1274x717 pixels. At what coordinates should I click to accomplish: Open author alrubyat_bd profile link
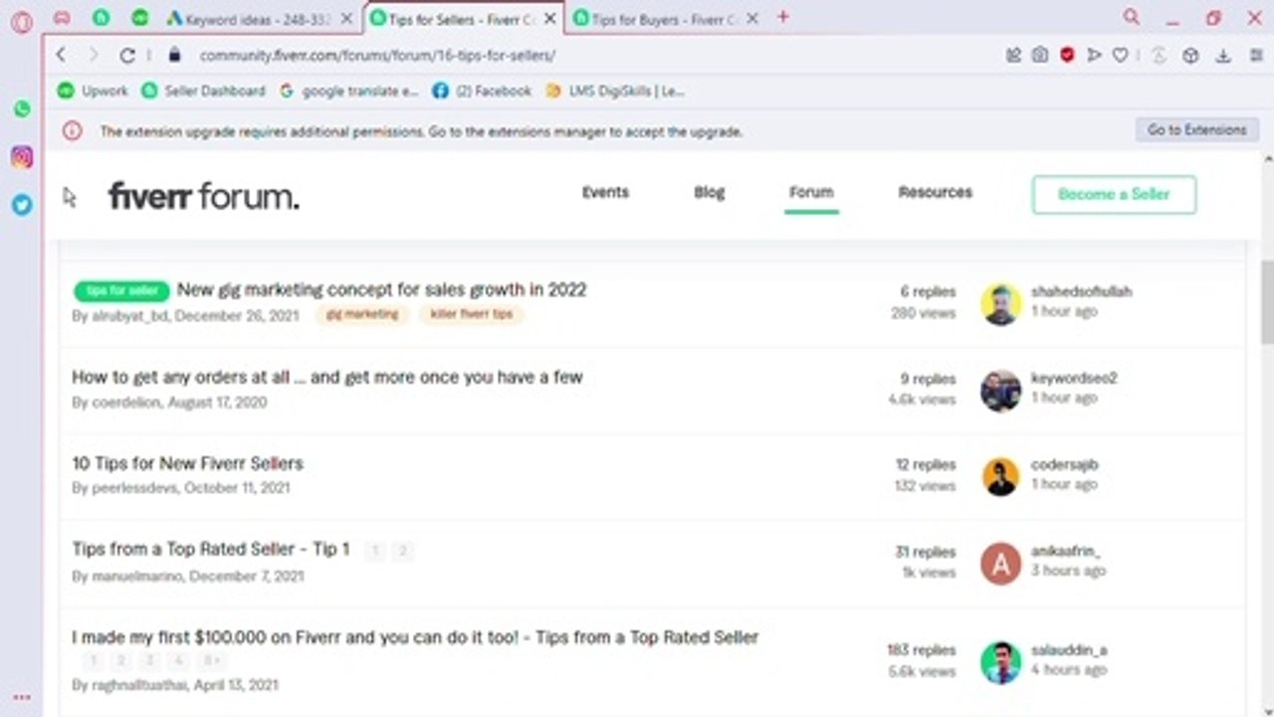click(x=130, y=316)
